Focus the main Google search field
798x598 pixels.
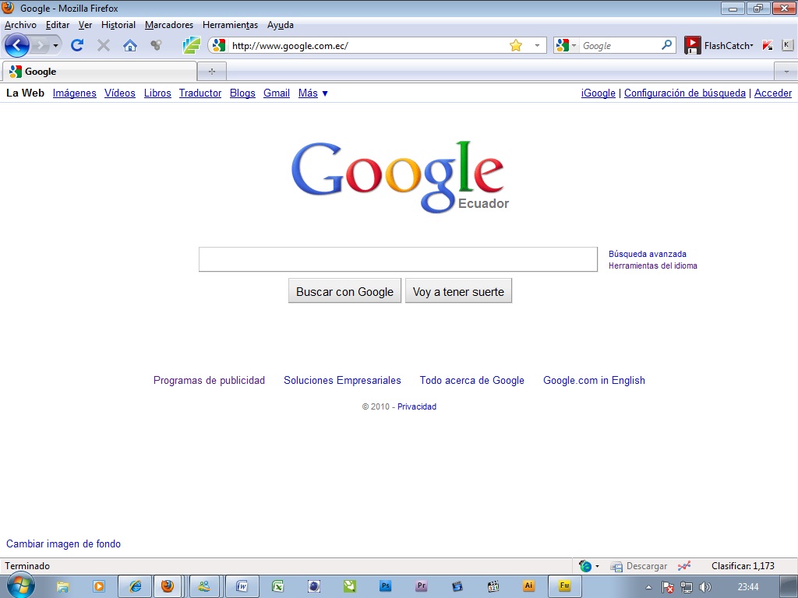click(x=397, y=259)
